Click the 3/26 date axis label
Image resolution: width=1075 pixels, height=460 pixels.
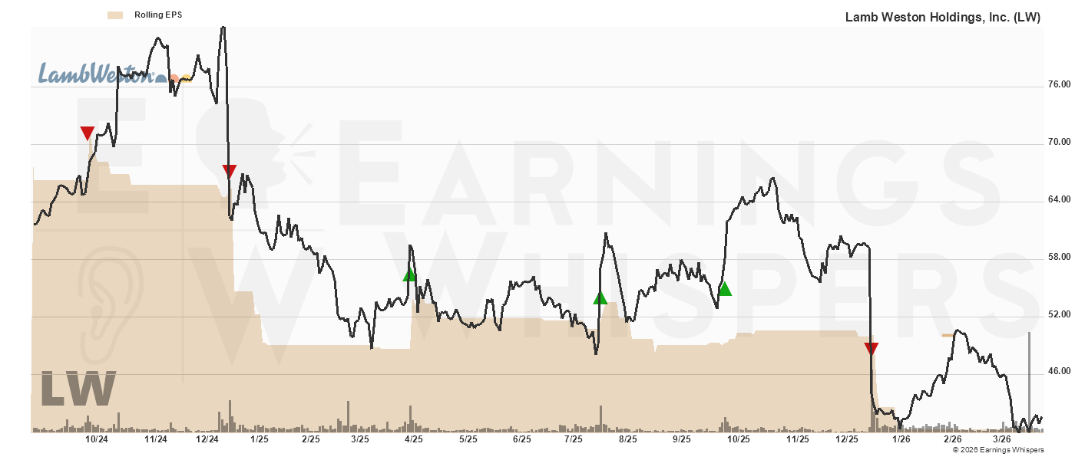pyautogui.click(x=1002, y=439)
